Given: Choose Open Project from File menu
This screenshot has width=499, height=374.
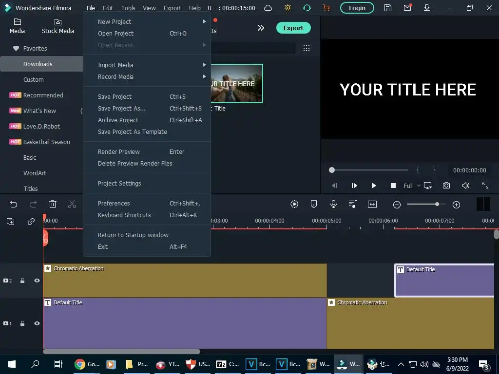Looking at the screenshot, I should [x=147, y=34].
